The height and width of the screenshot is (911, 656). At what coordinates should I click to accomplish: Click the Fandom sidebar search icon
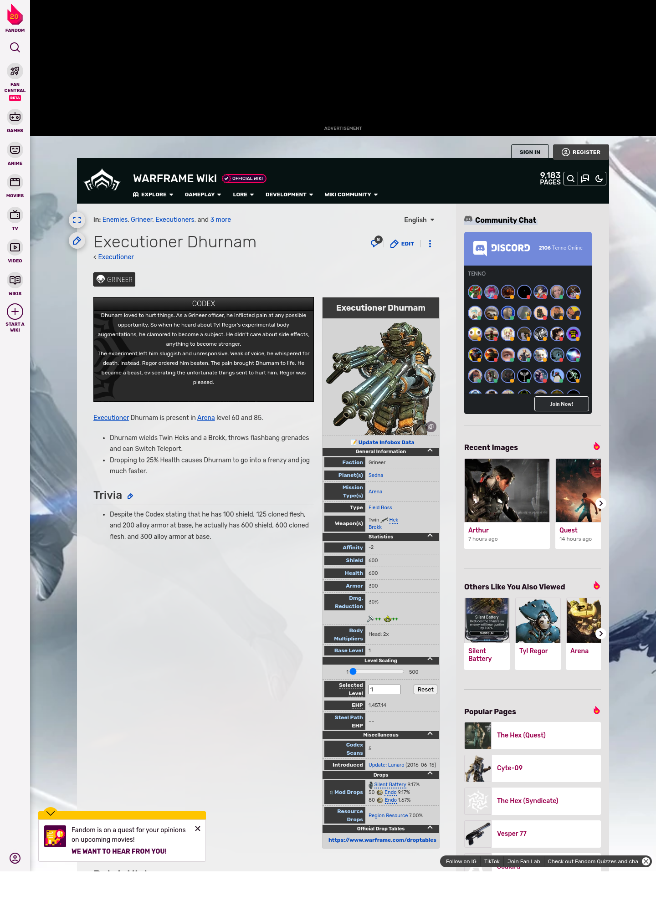pyautogui.click(x=15, y=48)
